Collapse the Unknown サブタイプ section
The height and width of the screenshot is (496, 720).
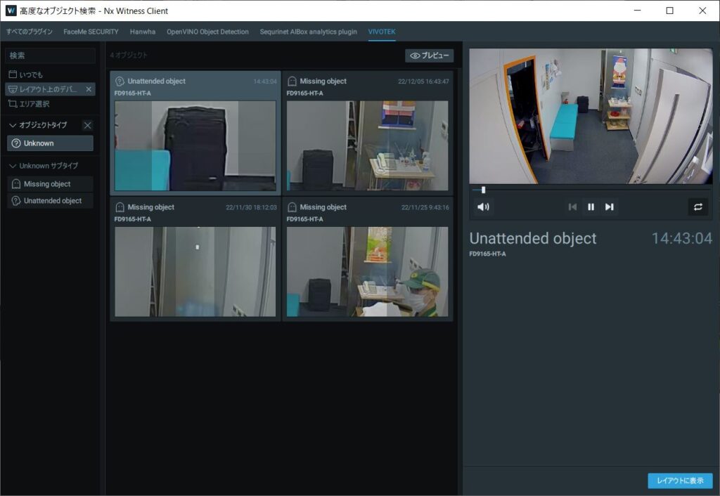click(x=13, y=166)
